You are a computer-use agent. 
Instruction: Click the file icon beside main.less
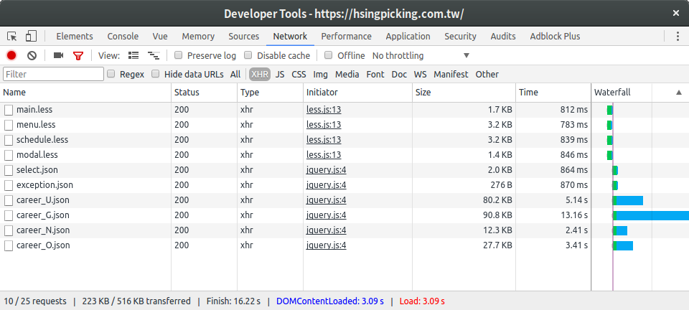click(x=9, y=110)
